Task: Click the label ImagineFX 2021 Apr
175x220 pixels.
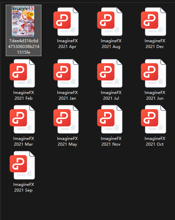Action: [67, 44]
